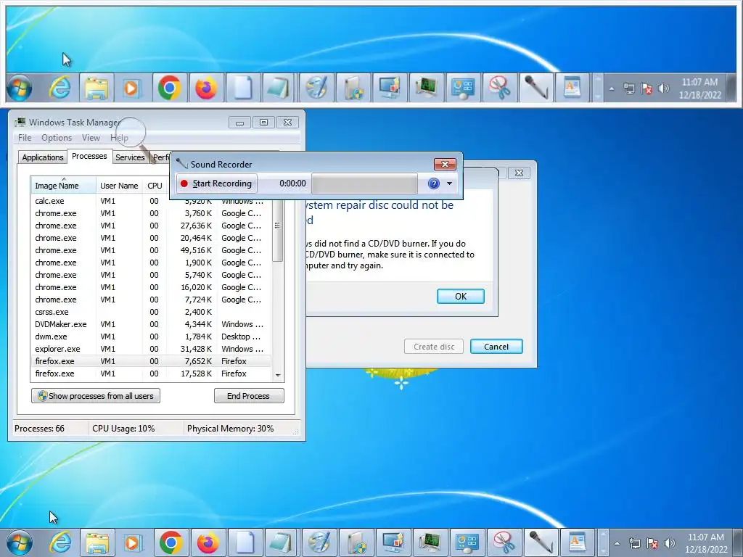Select the csrss.exe process row
This screenshot has height=557, width=743.
pyautogui.click(x=151, y=312)
